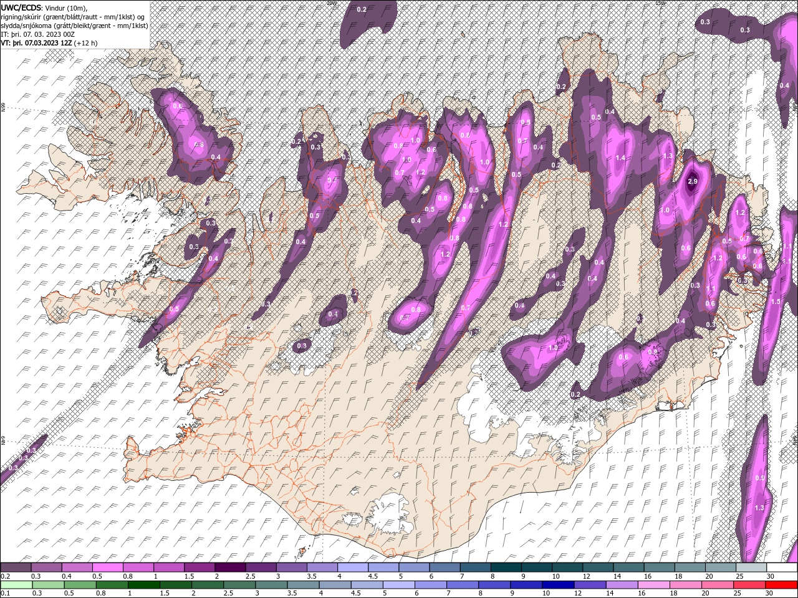
Task: Choose the violet-blue rain-scale swatch labeled 12
Action: (x=590, y=585)
